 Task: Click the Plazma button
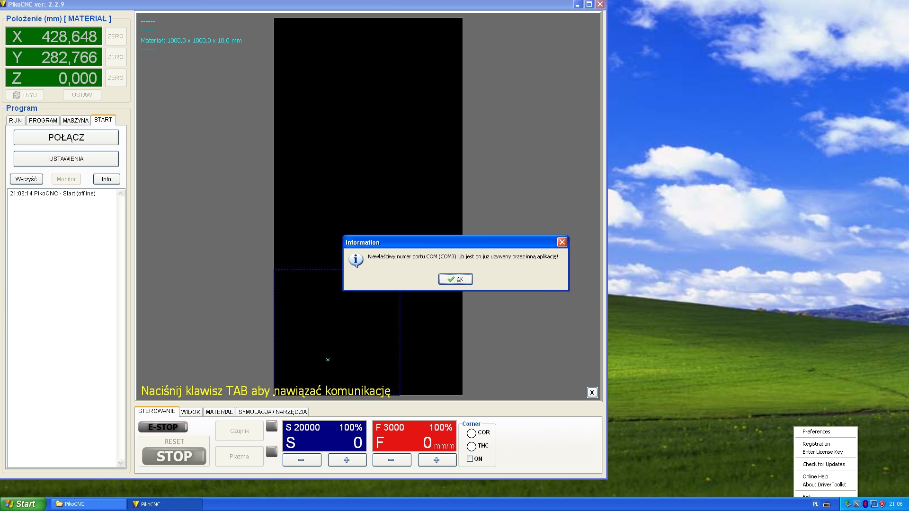(x=240, y=457)
